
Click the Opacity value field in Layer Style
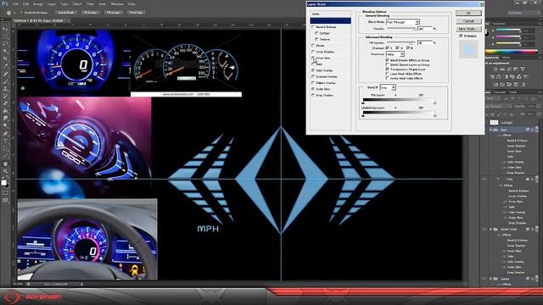424,29
